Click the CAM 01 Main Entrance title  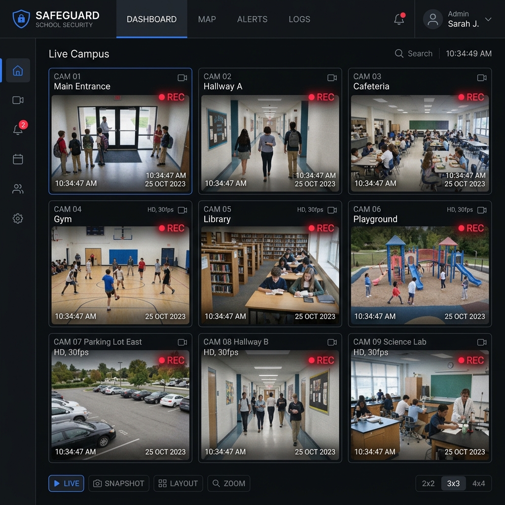click(82, 81)
